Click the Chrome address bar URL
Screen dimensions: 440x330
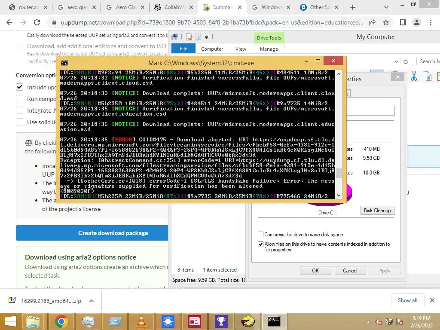[211, 22]
